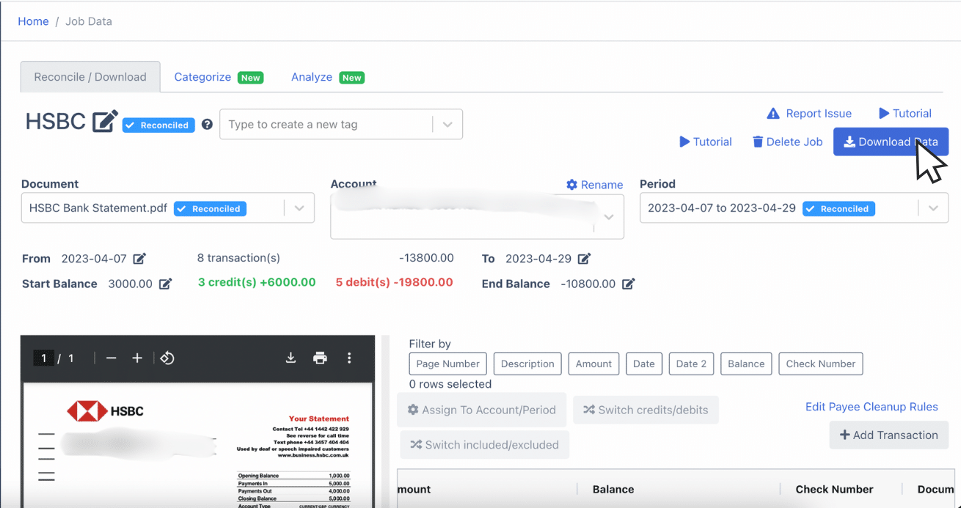Click the 8 transaction(s) text

(x=238, y=258)
